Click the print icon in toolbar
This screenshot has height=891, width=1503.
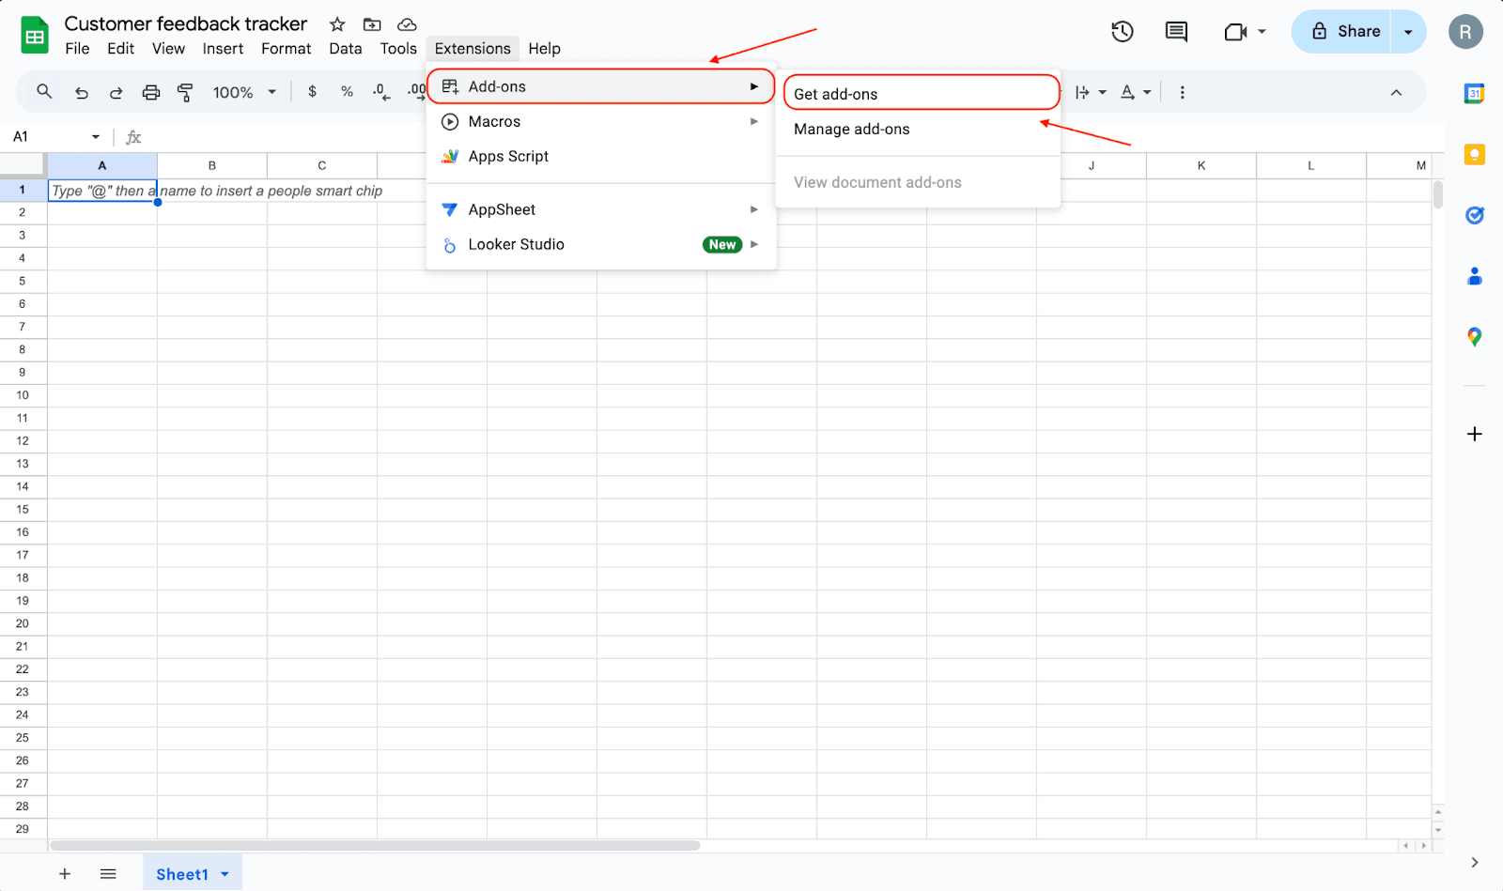coord(150,92)
